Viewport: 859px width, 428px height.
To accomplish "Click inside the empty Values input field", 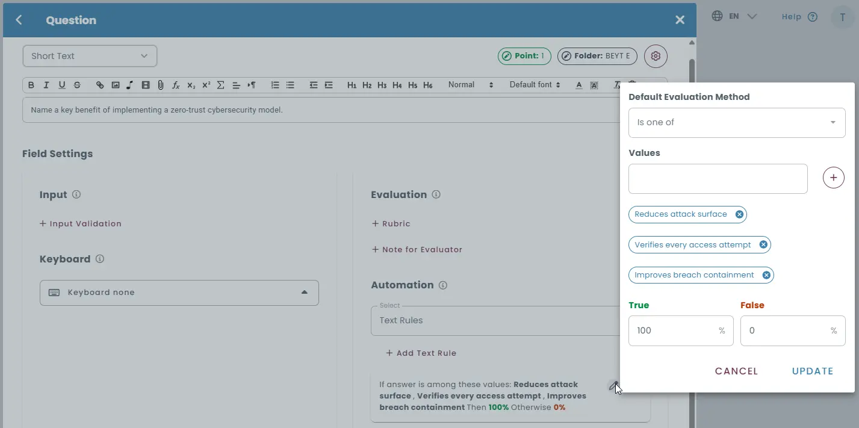I will (718, 178).
